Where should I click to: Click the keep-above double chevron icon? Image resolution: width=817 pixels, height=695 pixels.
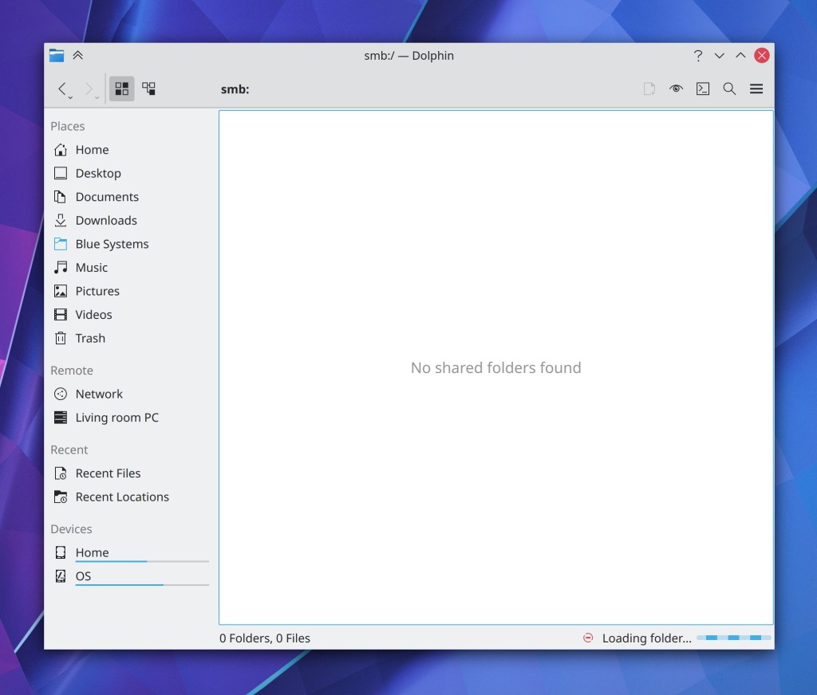77,55
